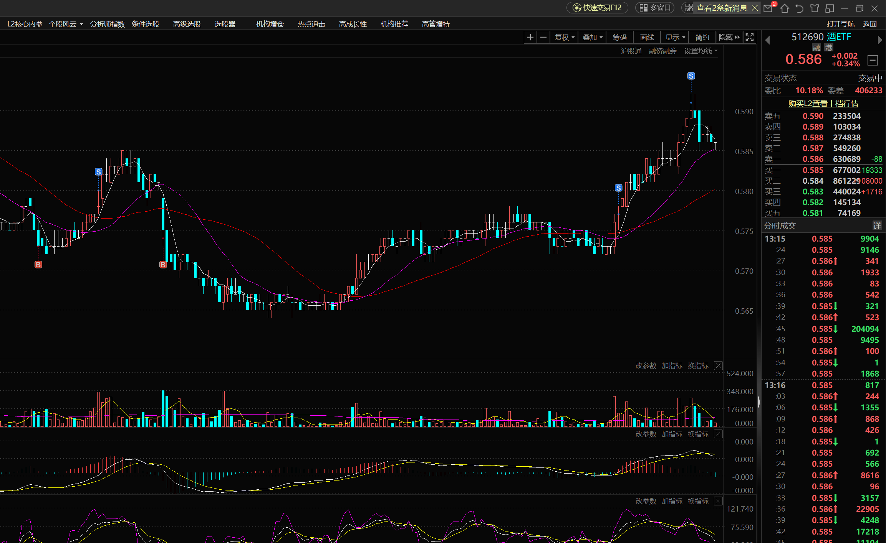Switch to 简约 simple view
This screenshot has height=543, width=886.
[x=702, y=37]
